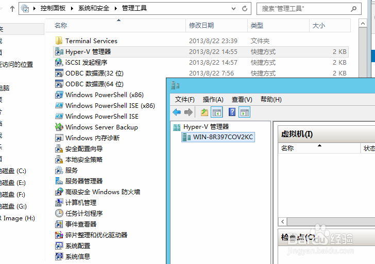
Task: Expand arrow after 控制面板 breadcrumb
Action: (x=72, y=8)
